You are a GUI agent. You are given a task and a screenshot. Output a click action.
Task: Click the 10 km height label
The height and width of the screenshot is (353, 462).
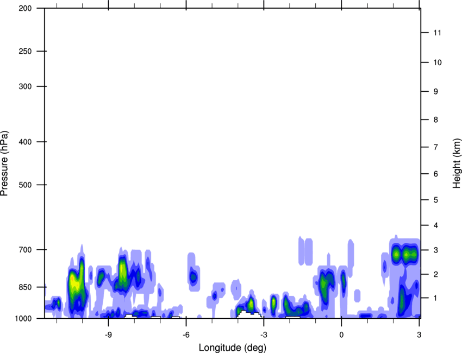click(x=437, y=62)
